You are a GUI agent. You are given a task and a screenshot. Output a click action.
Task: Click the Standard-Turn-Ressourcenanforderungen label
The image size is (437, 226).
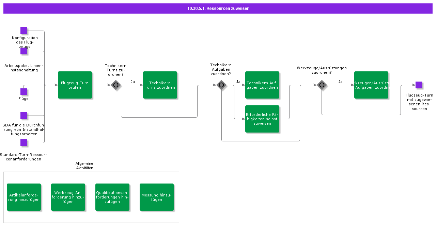coord(24,157)
